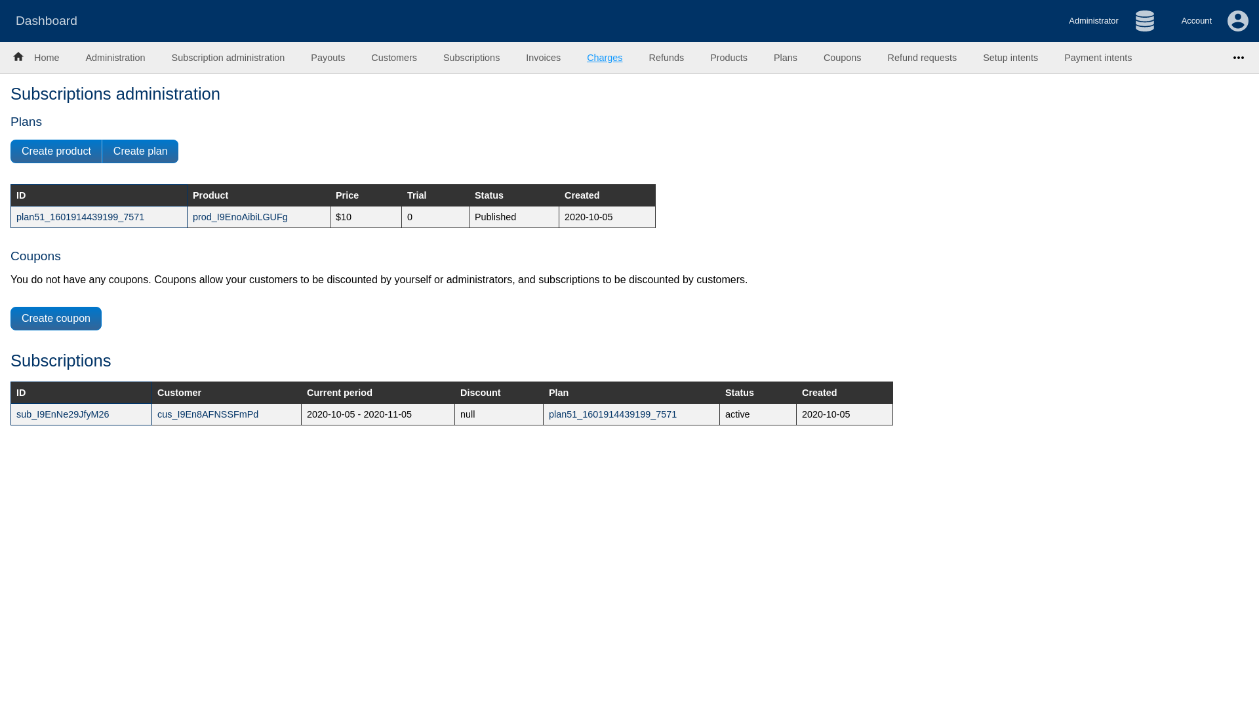
Task: Open Subscription administration menu item
Action: pyautogui.click(x=228, y=57)
